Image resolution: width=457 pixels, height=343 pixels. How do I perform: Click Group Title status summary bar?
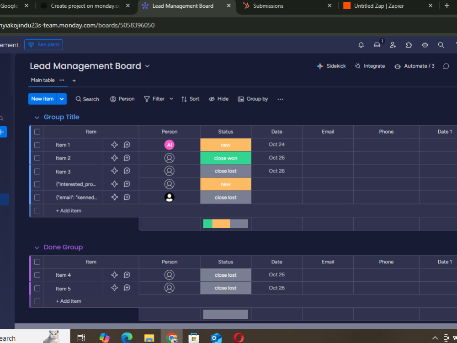tap(226, 224)
